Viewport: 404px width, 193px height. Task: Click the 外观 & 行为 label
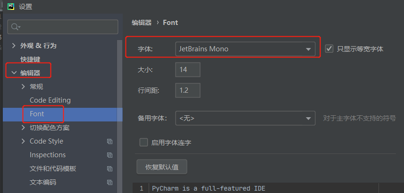point(38,46)
